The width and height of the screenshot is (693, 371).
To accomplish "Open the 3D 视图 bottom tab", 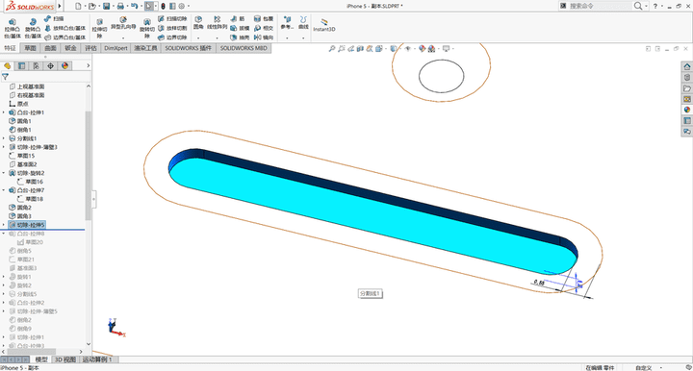I will [x=65, y=359].
